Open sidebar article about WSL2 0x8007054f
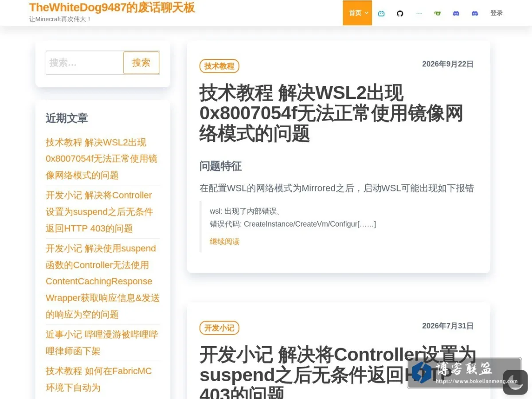Viewport: 532px width, 399px height. pyautogui.click(x=102, y=159)
